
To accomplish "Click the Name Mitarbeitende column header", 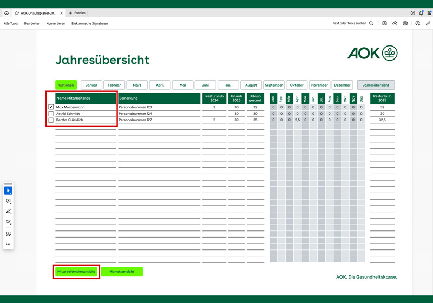I will pyautogui.click(x=86, y=98).
